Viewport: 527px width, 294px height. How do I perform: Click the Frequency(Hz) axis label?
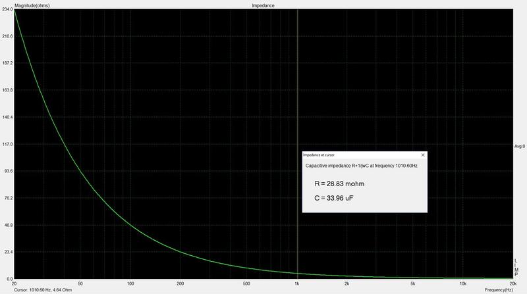499,290
